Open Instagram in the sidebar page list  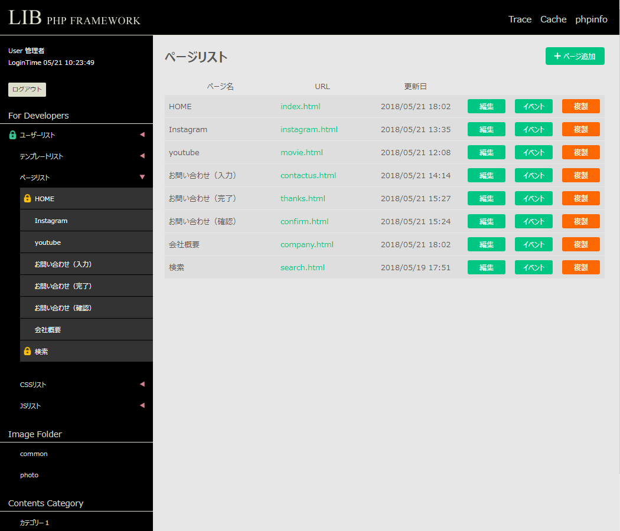coord(86,221)
